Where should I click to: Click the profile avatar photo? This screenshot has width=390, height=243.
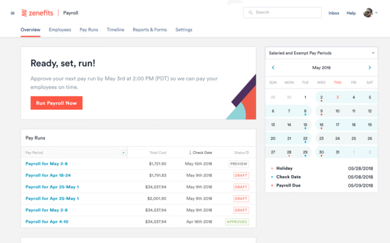click(x=368, y=13)
